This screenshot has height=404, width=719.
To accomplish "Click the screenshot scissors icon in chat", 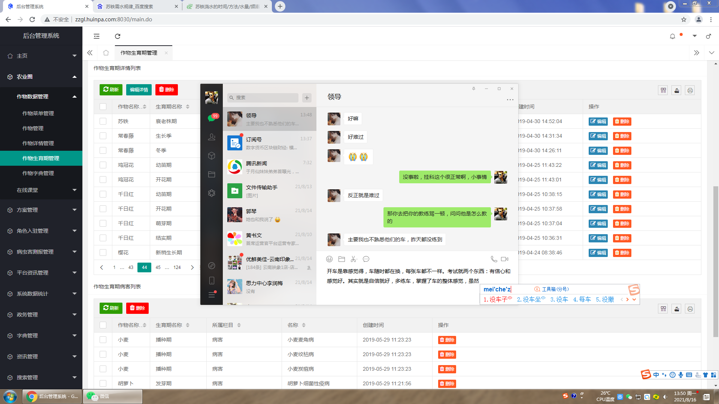I will (x=354, y=259).
